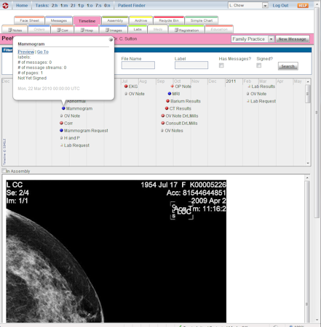Click the Preview link in popup
This screenshot has width=321, height=327.
pyautogui.click(x=26, y=52)
